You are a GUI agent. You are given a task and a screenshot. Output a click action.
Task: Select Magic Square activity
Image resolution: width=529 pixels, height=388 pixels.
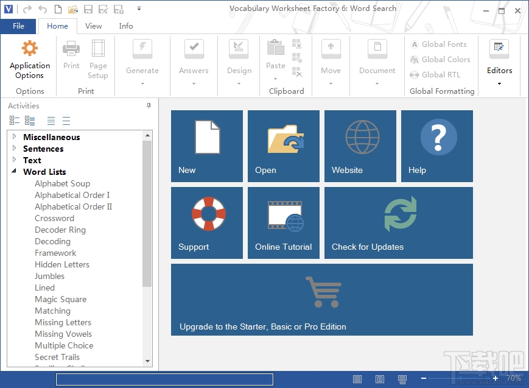coord(60,299)
